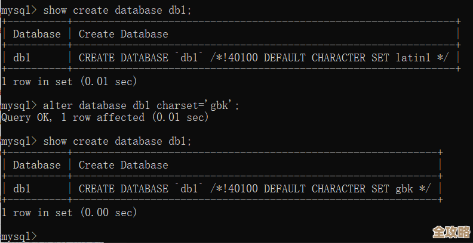Click the db1 cell in the gbk result row

[22, 189]
